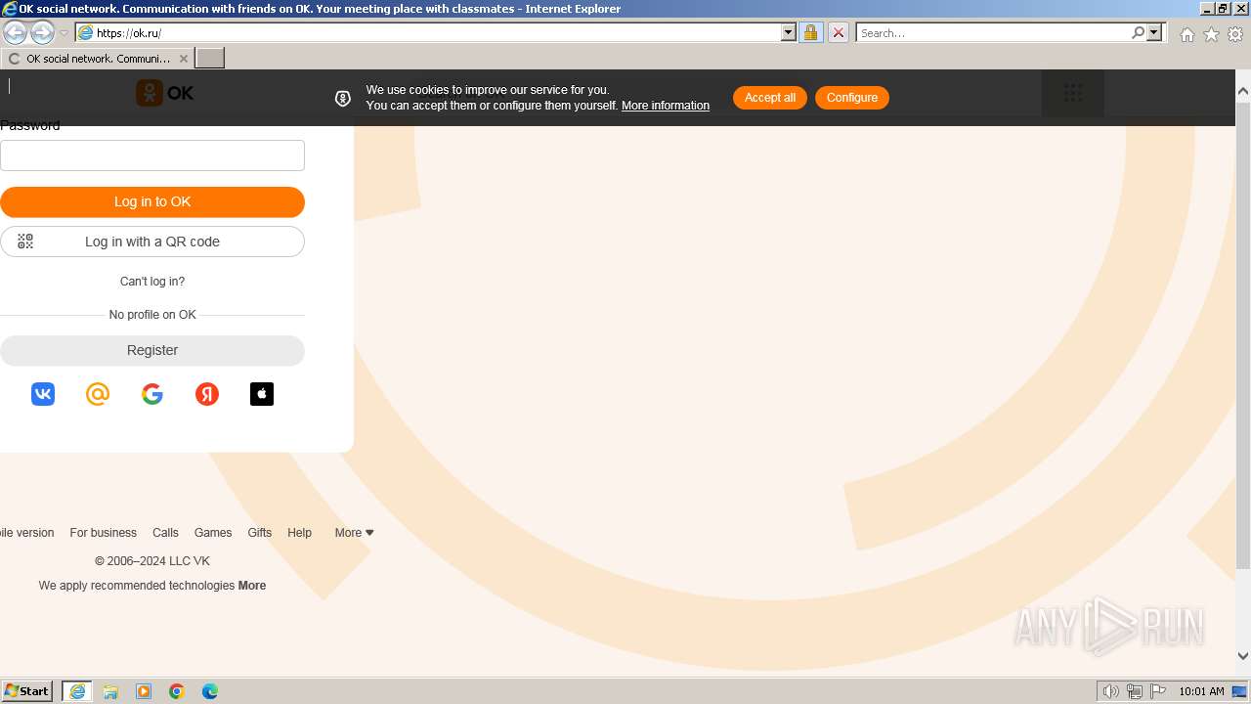Open the For business footer link
The image size is (1251, 704).
tap(103, 533)
